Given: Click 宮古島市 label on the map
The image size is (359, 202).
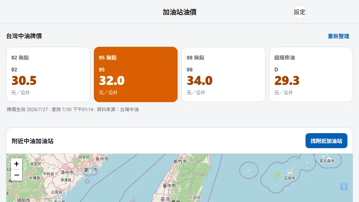Looking at the screenshot, I should tap(327, 161).
